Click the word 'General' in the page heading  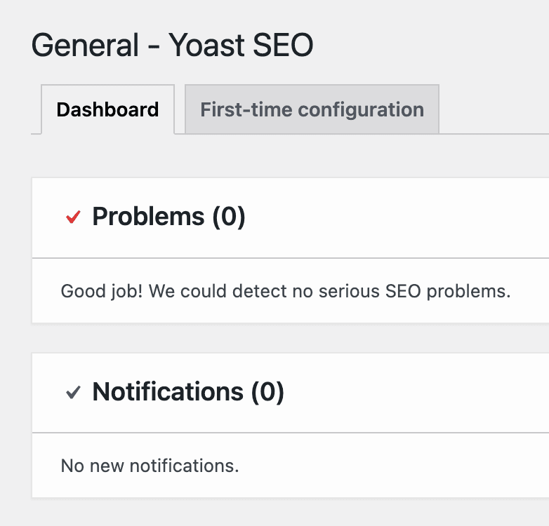coord(85,46)
